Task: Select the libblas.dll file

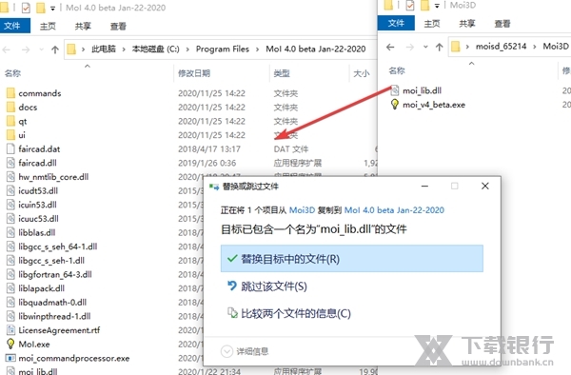Action: [x=37, y=232]
